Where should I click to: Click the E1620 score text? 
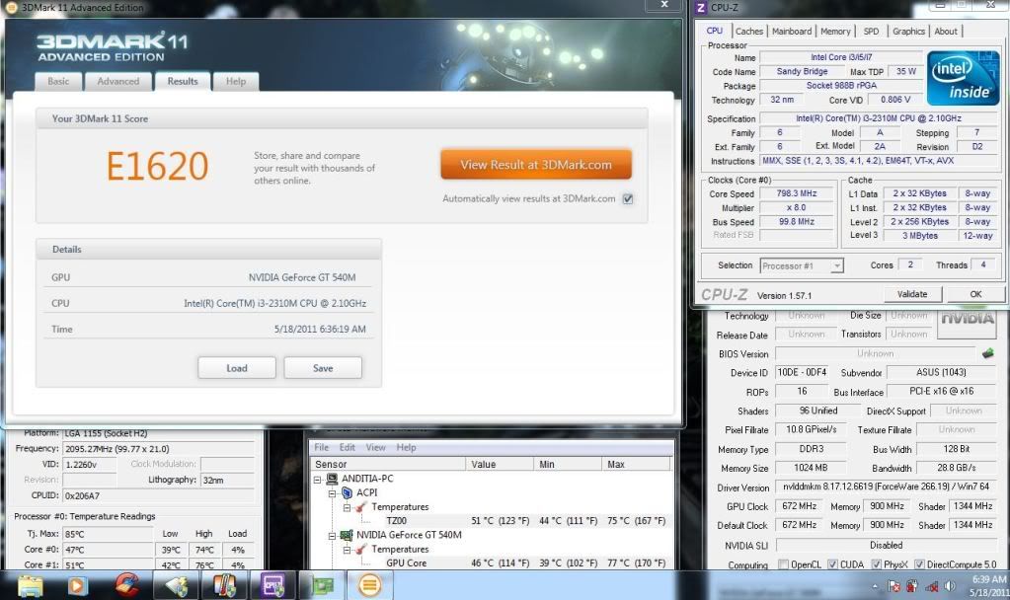(157, 166)
